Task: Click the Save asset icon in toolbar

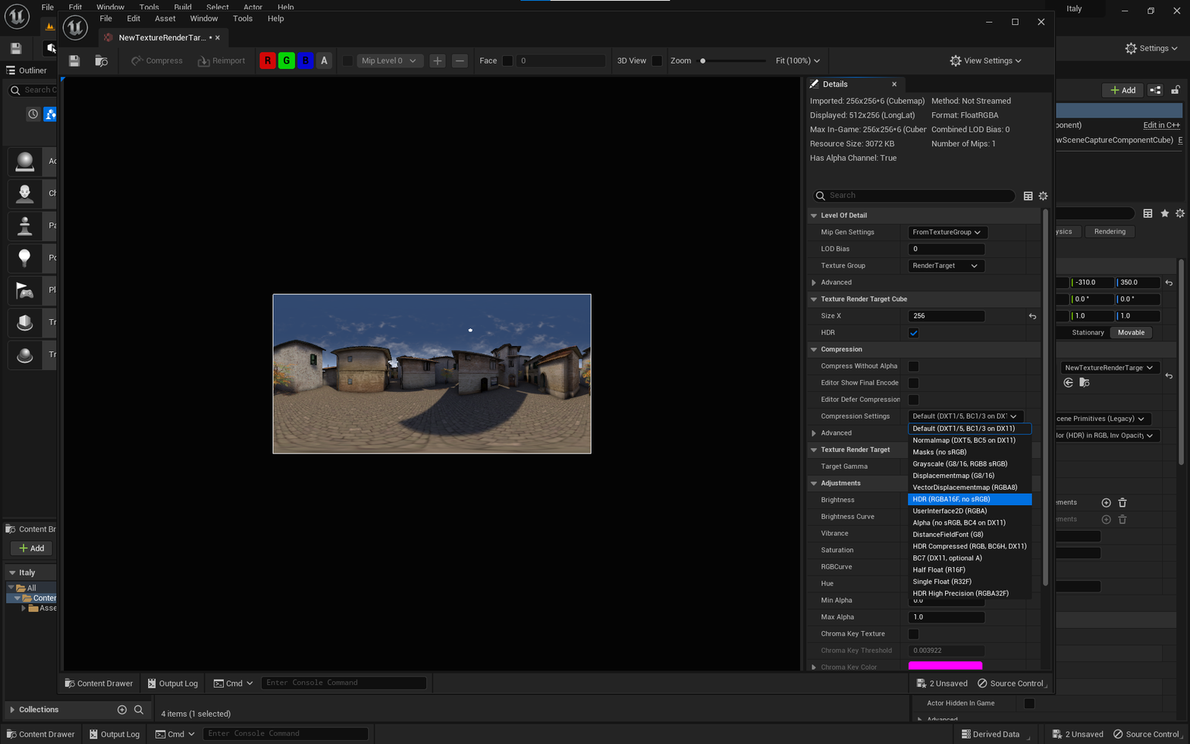Action: (74, 61)
